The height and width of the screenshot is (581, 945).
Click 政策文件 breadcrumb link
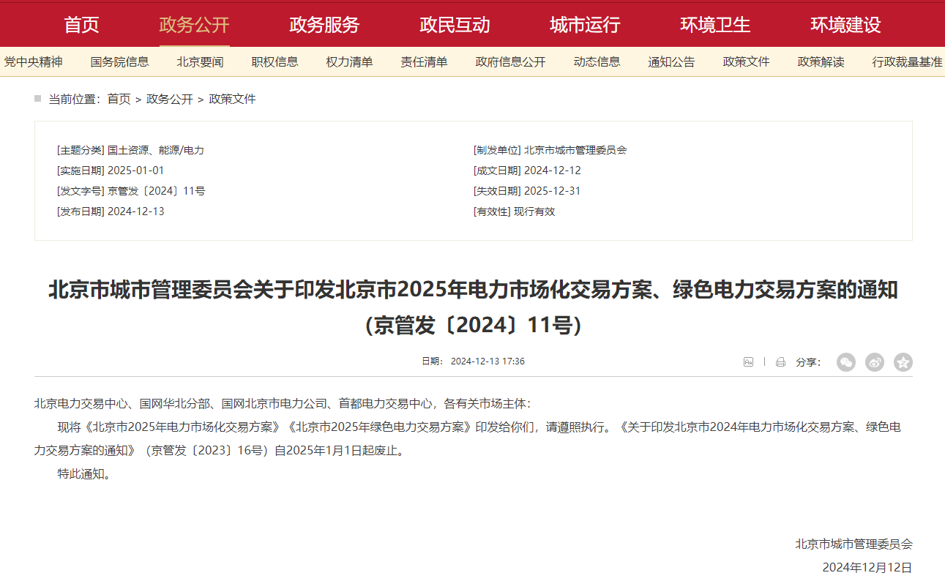pyautogui.click(x=232, y=99)
